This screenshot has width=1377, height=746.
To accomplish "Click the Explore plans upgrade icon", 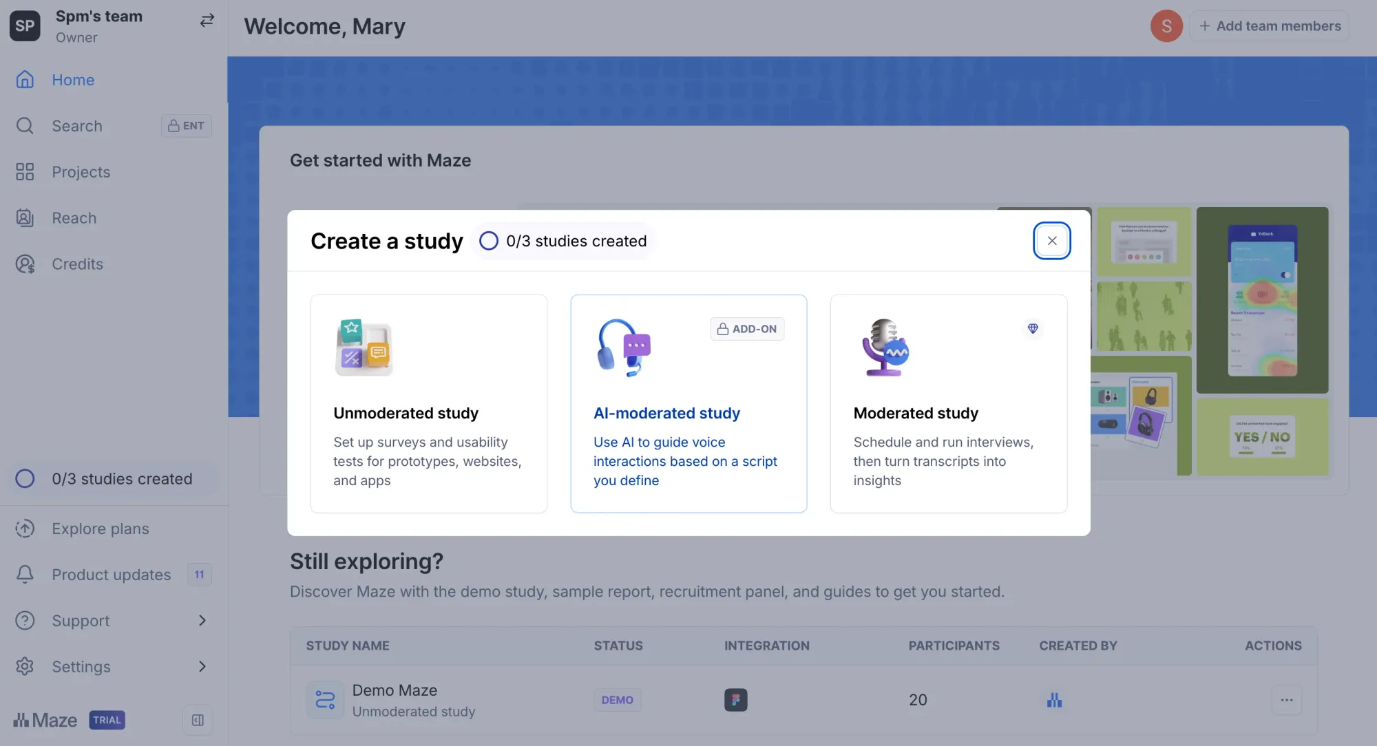I will [x=25, y=529].
